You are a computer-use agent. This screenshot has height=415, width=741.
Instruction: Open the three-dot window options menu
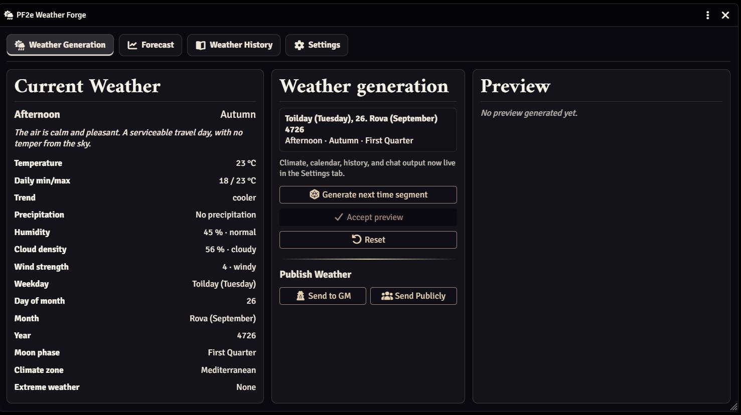point(707,15)
